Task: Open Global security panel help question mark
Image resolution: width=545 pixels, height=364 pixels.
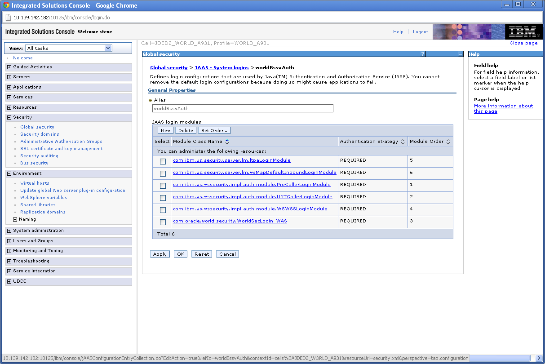Action: click(x=422, y=54)
